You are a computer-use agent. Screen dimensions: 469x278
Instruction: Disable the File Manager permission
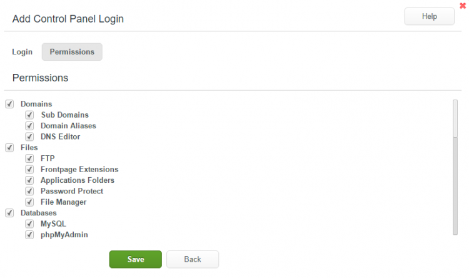coord(29,202)
